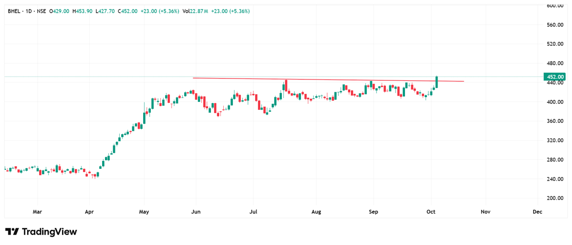Image resolution: width=572 pixels, height=245 pixels.
Task: Click the Apr label on time axis
Action: click(89, 212)
